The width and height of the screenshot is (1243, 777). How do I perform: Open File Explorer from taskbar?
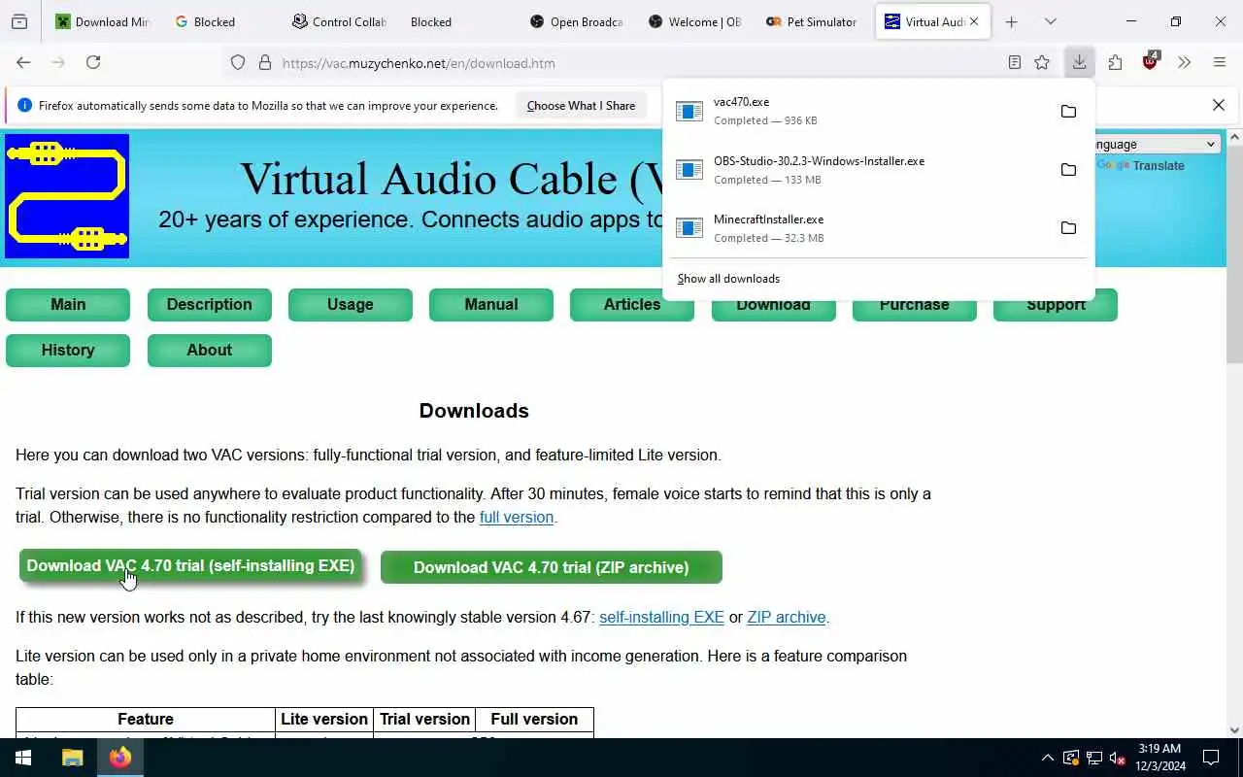pyautogui.click(x=72, y=758)
